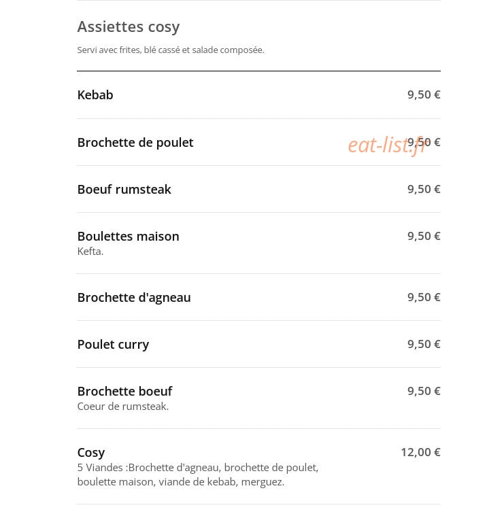Click the Coeur de rumsteak description
This screenshot has width=485, height=516.
click(x=123, y=407)
